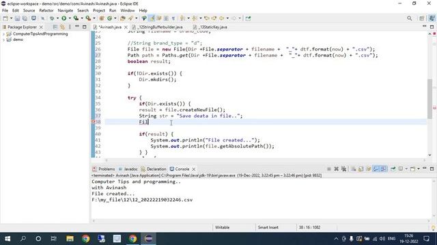Image resolution: width=437 pixels, height=245 pixels.
Task: Maximize the Console view
Action: (432, 169)
